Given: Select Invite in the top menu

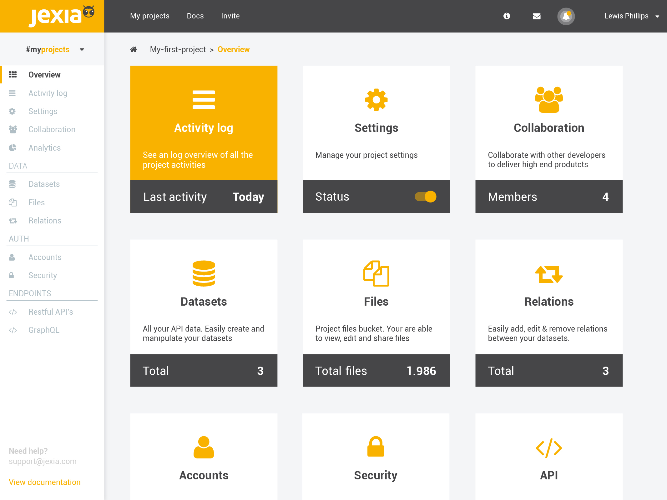Looking at the screenshot, I should 230,16.
